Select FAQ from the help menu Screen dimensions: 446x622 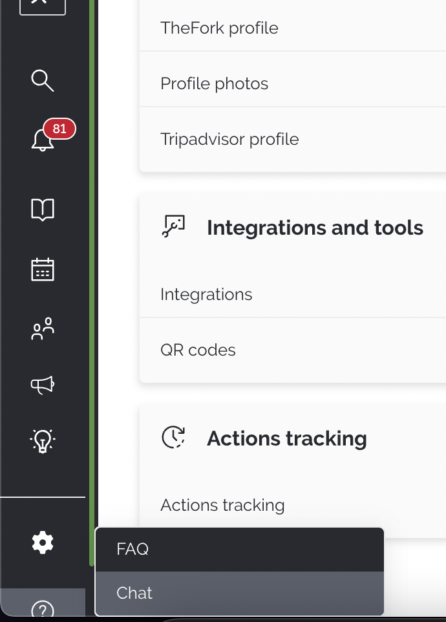(x=133, y=550)
